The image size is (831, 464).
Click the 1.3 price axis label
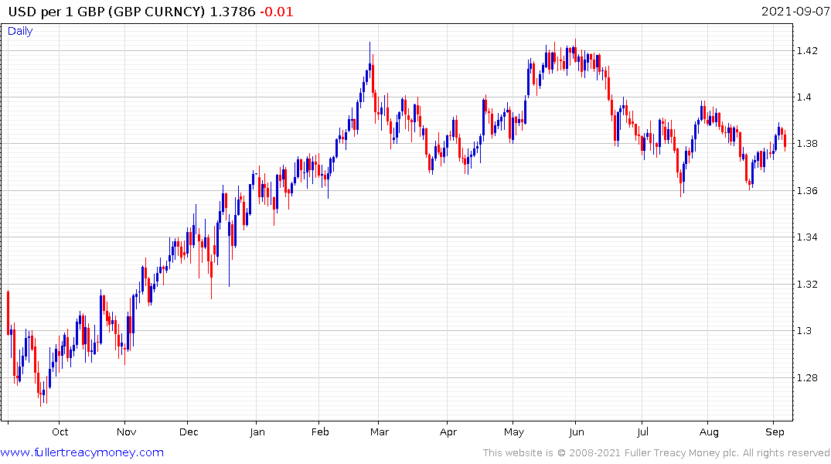click(x=804, y=331)
